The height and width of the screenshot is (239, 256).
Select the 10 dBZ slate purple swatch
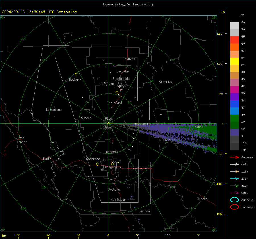234,132
